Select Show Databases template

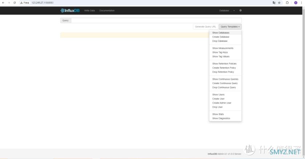click(x=221, y=33)
